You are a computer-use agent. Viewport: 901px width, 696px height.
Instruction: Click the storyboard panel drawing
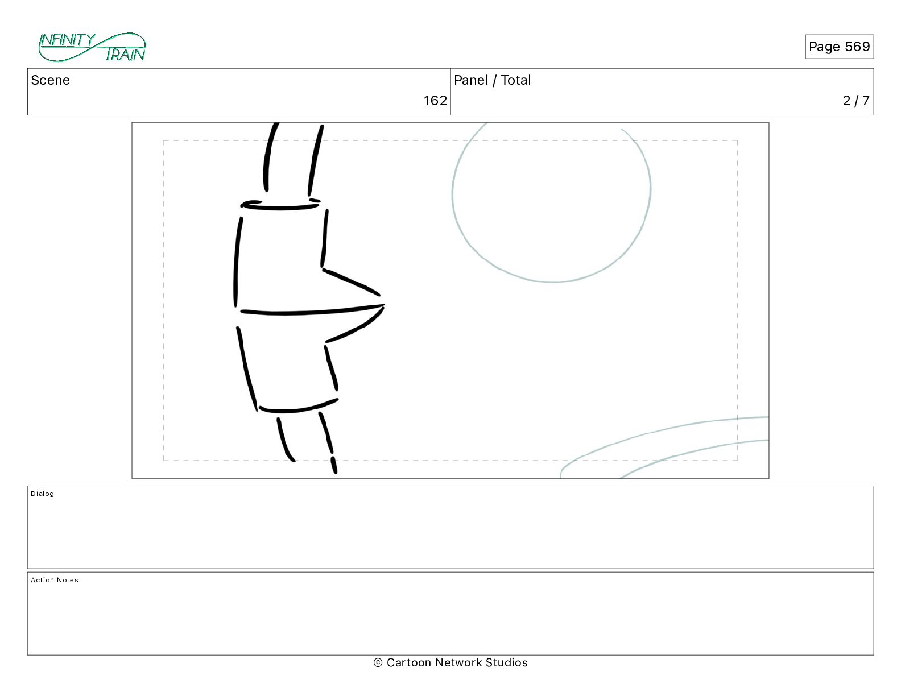click(450, 300)
